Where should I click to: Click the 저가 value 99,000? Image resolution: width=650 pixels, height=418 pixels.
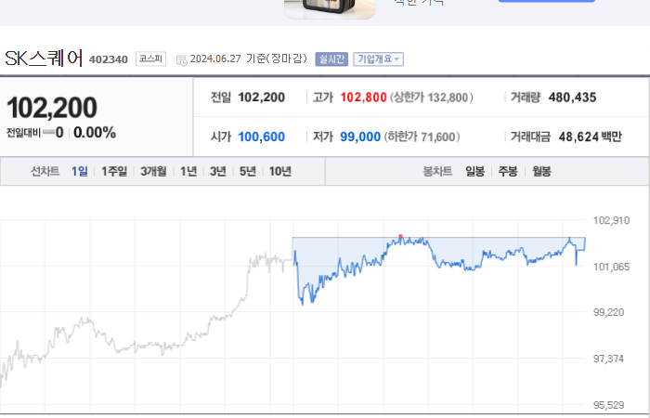(360, 137)
